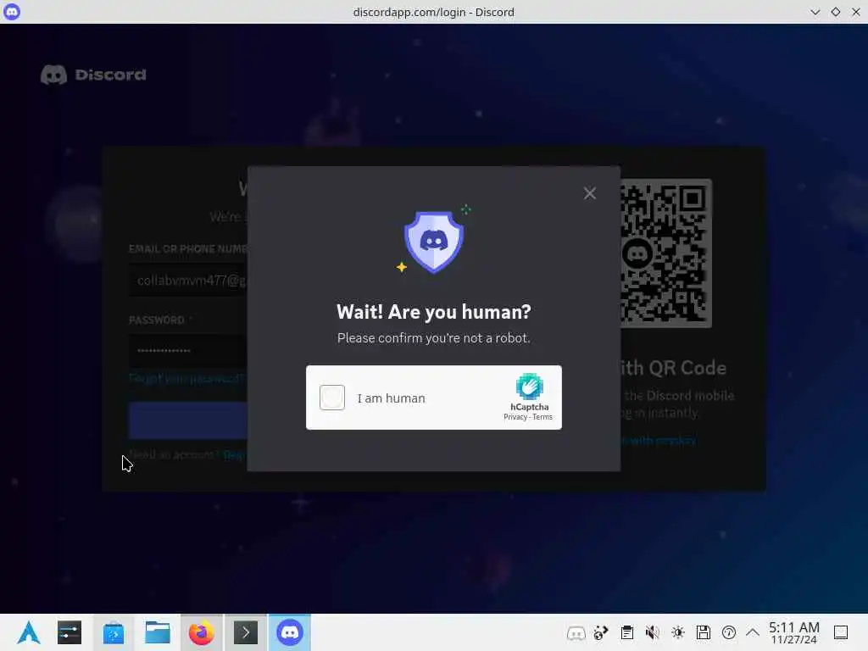Image resolution: width=868 pixels, height=651 pixels.
Task: Focus the email or phone number field
Action: 188,281
